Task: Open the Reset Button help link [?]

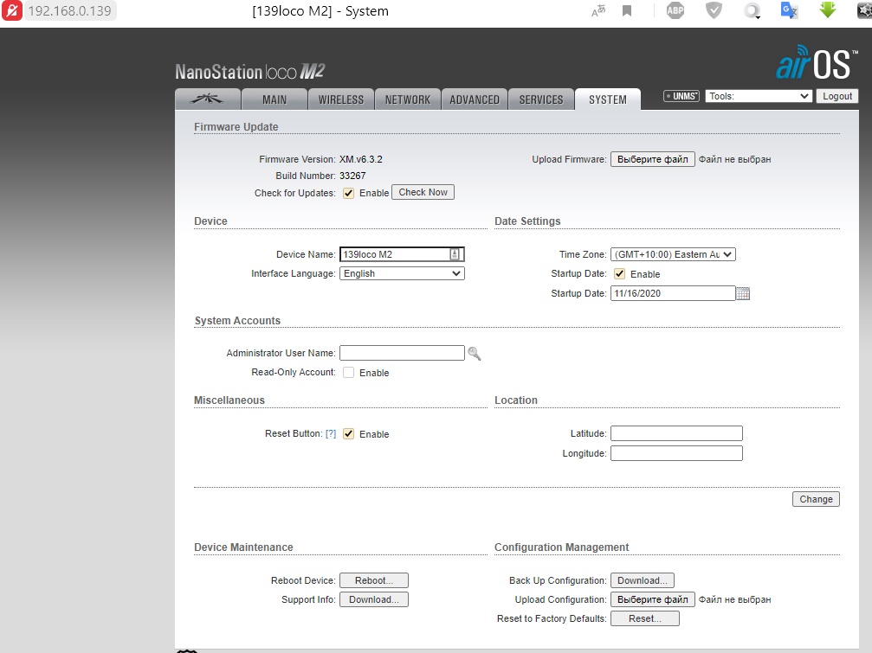Action: 331,433
